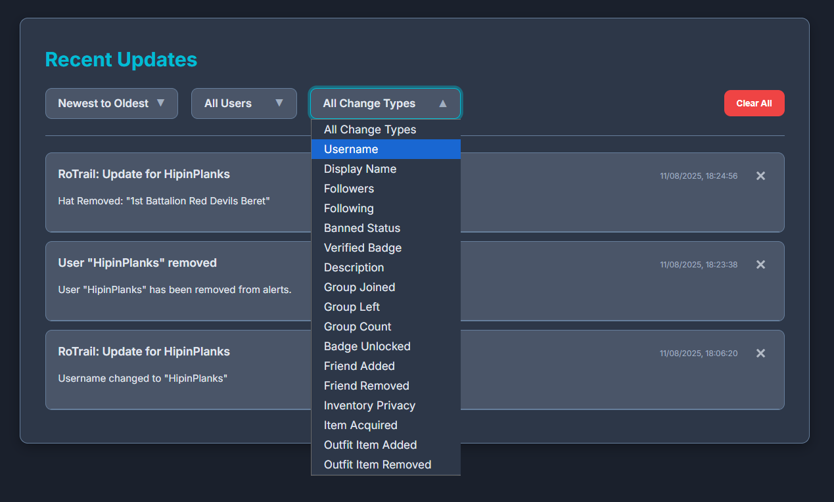Dismiss the User "HipinPlanks" removed alert
The width and height of the screenshot is (834, 502).
tap(760, 264)
